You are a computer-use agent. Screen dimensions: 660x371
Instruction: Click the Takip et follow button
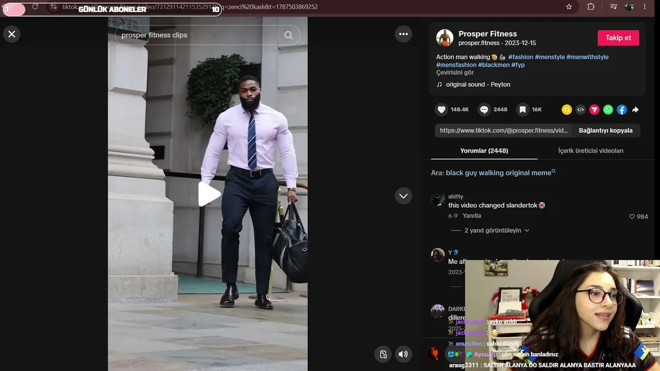pyautogui.click(x=618, y=38)
